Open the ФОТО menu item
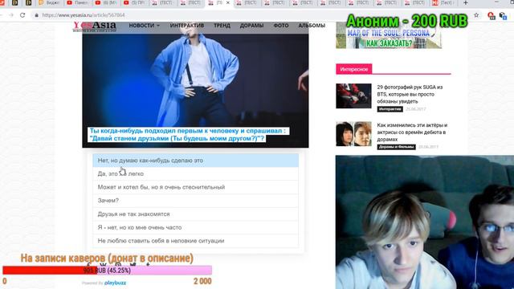 (x=281, y=25)
